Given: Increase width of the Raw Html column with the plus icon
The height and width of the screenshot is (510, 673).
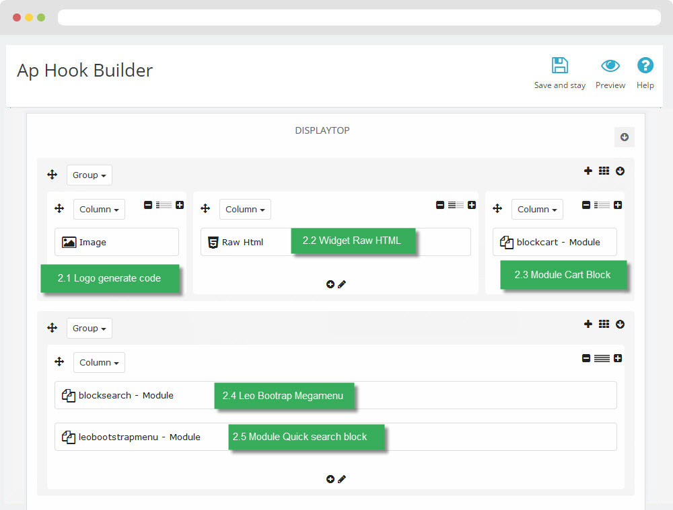Looking at the screenshot, I should click(472, 205).
